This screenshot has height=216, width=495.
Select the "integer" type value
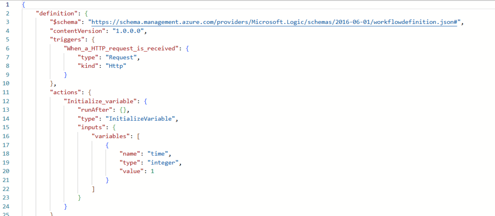tap(163, 162)
